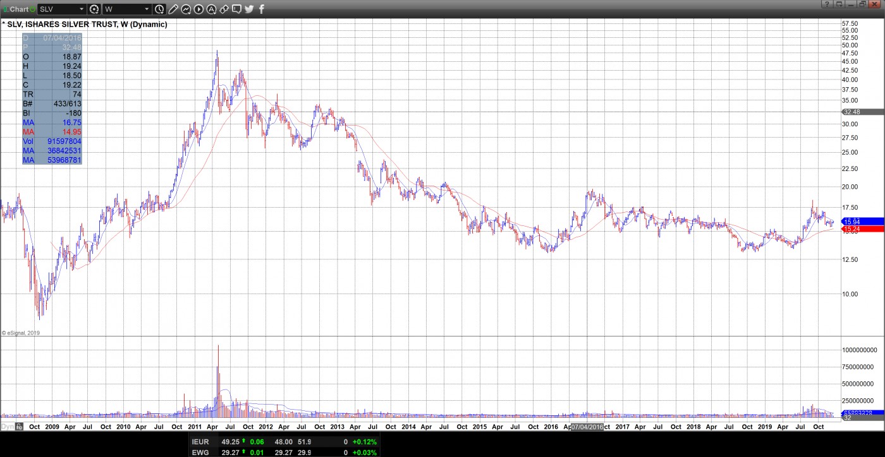The image size is (885, 457).
Task: Click the 07/04/2016 date marker
Action: pyautogui.click(x=586, y=427)
